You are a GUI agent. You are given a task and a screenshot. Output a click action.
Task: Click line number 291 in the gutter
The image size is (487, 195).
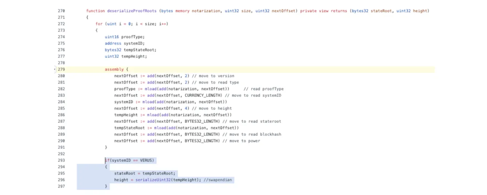(x=61, y=147)
